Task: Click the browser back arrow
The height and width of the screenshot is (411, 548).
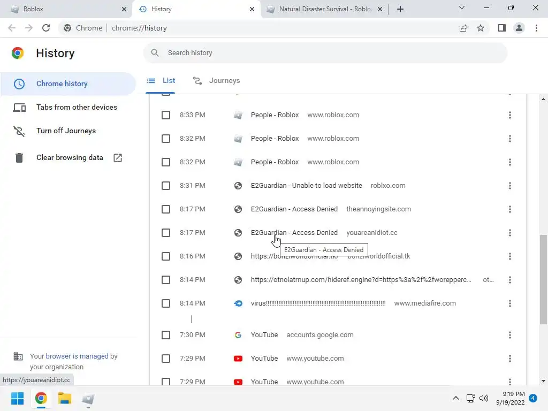Action: [12, 28]
